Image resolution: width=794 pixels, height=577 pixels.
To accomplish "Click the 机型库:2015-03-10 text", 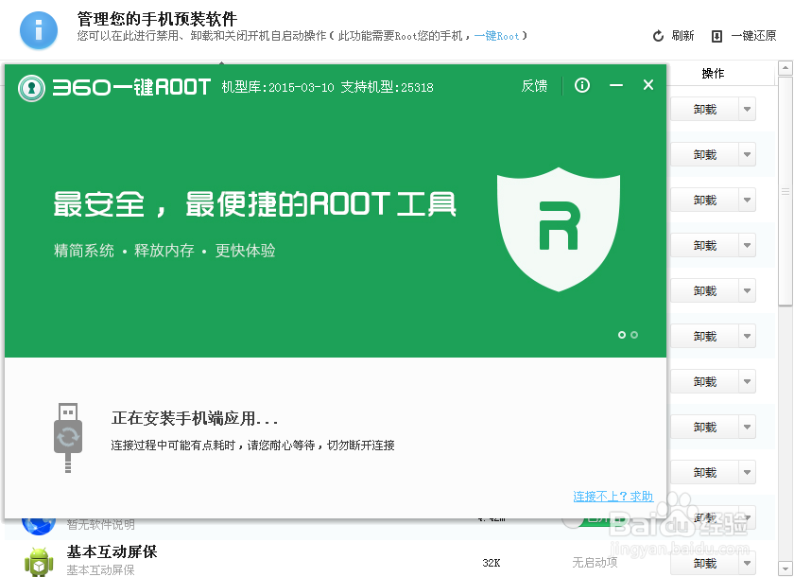I will [278, 87].
